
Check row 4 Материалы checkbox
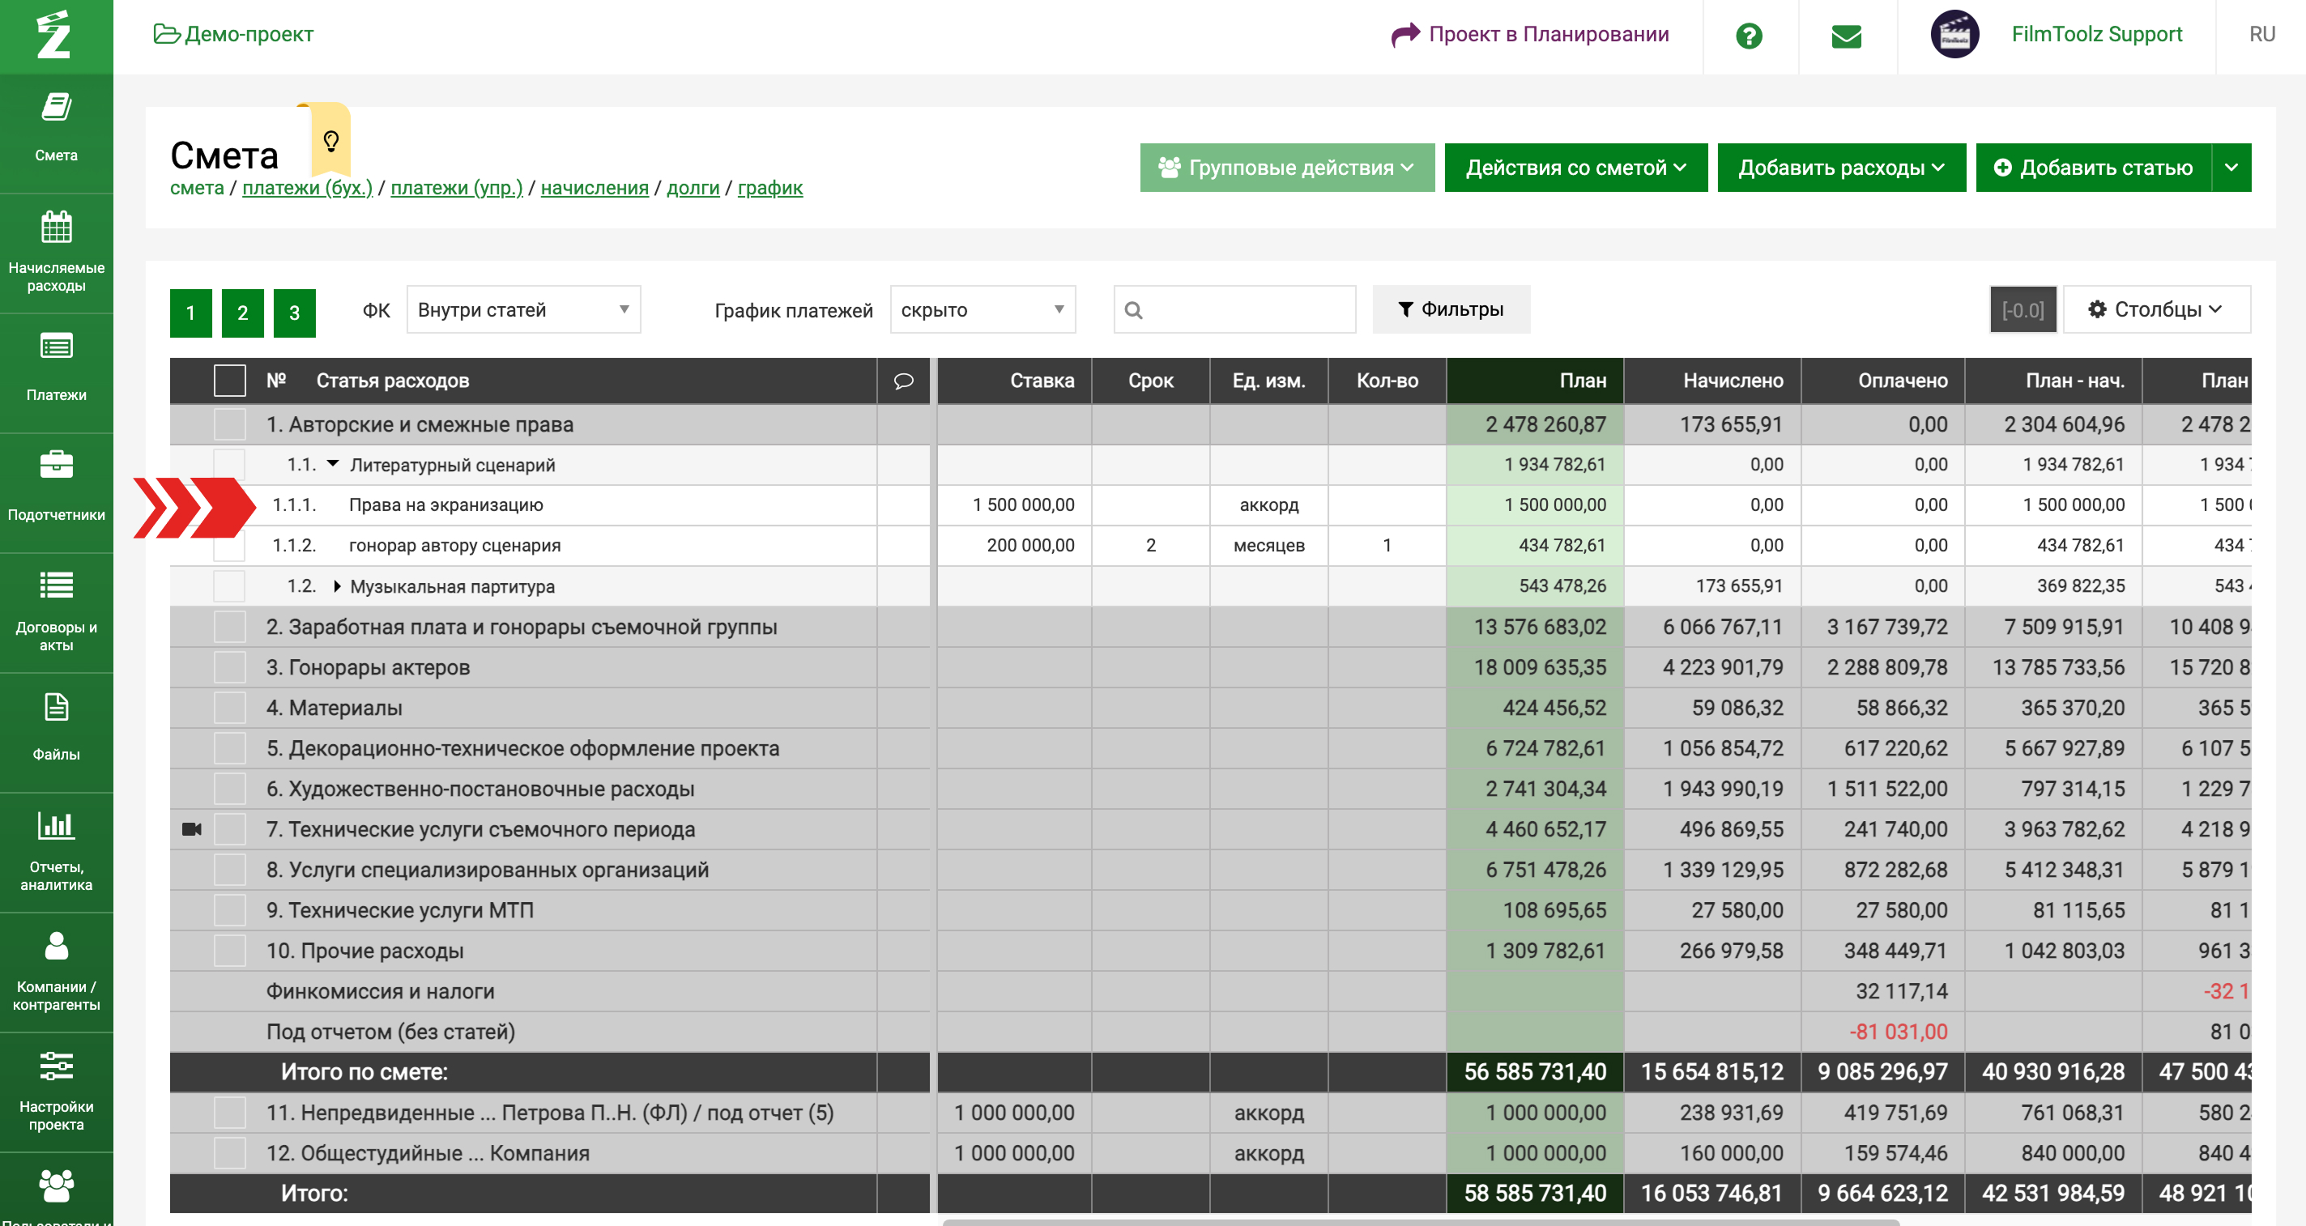(230, 708)
